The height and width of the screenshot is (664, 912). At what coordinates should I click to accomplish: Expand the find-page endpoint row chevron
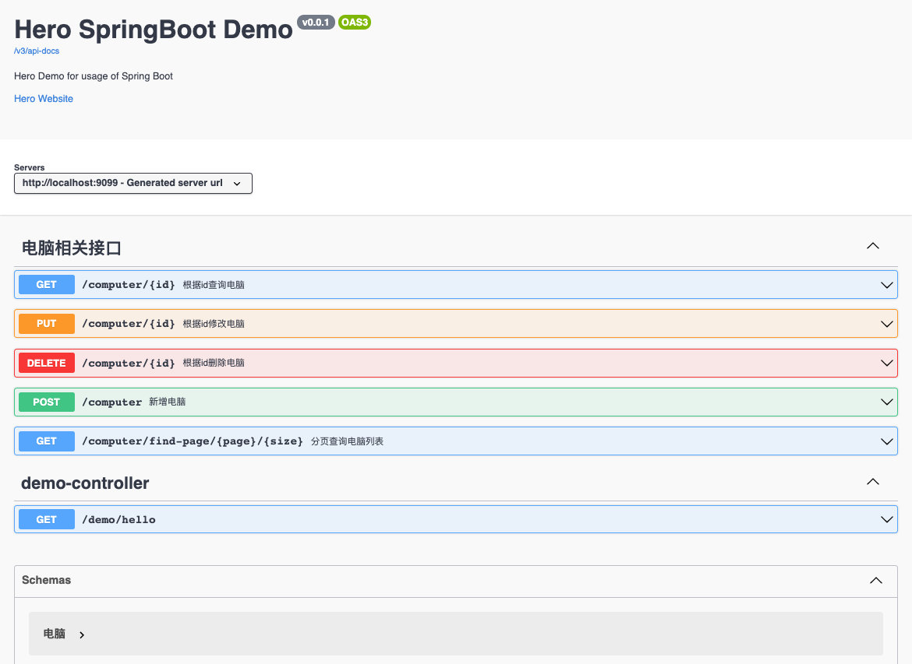point(886,441)
